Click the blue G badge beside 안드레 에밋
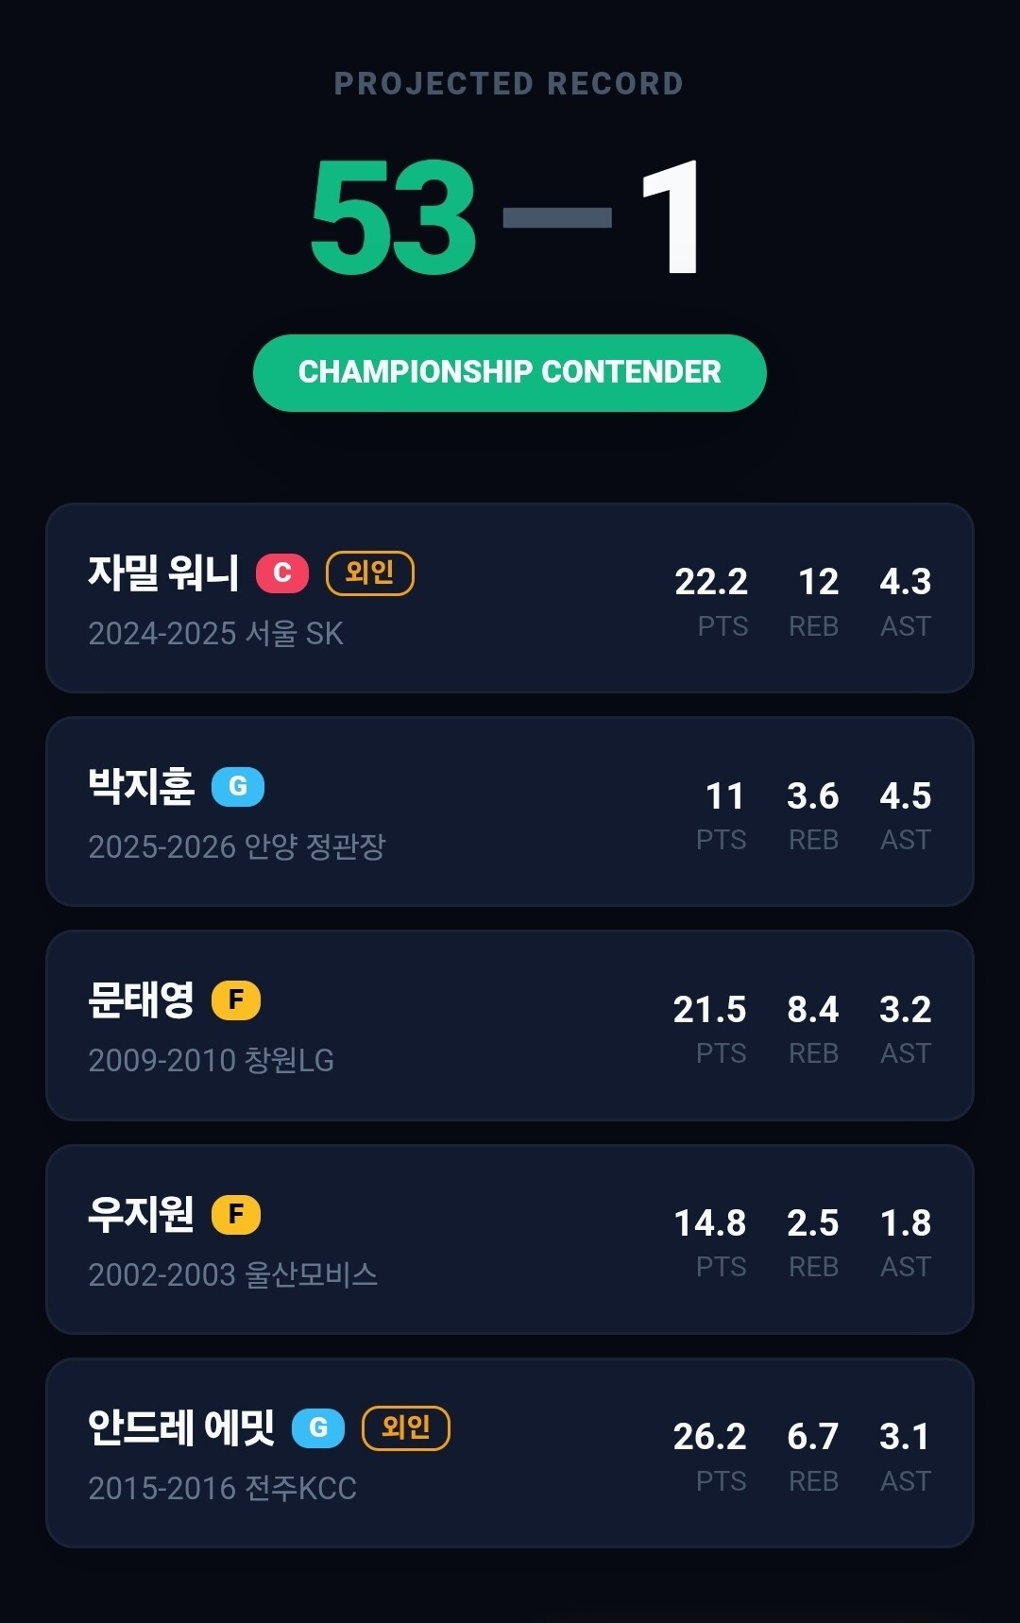Screen dimensions: 1020x1623 pyautogui.click(x=318, y=1427)
